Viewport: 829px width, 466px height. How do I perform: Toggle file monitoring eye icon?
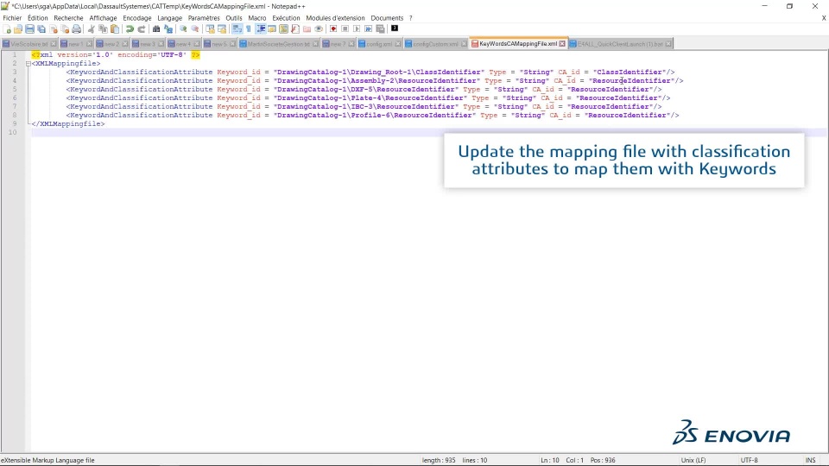(319, 29)
